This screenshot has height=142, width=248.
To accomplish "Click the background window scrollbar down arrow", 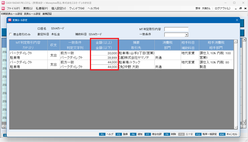I will click(244, 123).
